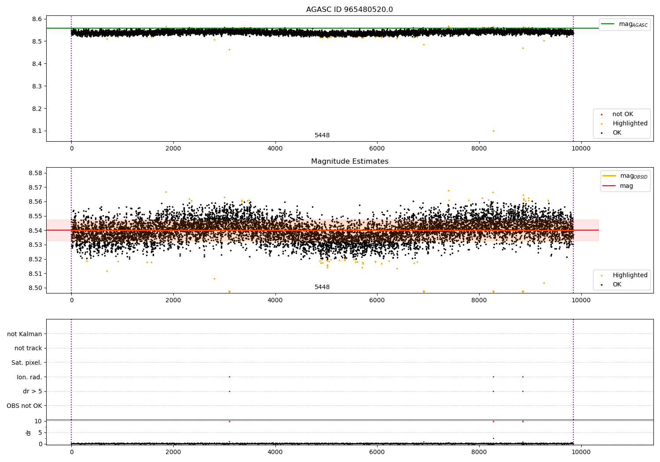
Task: Click the 2000 x-axis tick in bottom plot
Action: [173, 452]
